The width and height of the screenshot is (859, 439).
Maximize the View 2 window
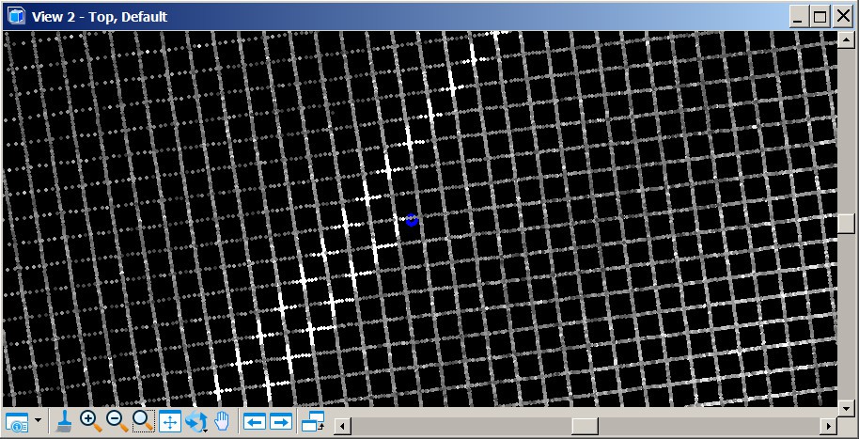[x=820, y=16]
